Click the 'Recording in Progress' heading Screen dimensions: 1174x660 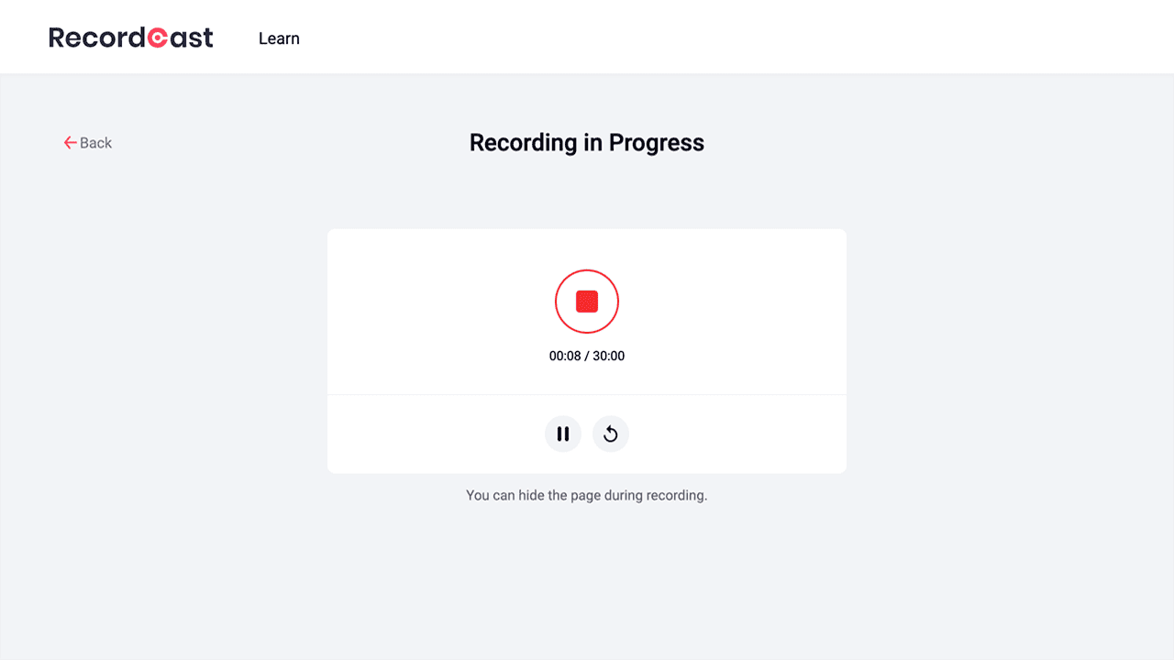tap(587, 142)
